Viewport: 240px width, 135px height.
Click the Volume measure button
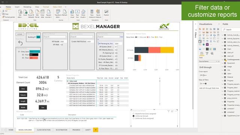tap(23, 95)
